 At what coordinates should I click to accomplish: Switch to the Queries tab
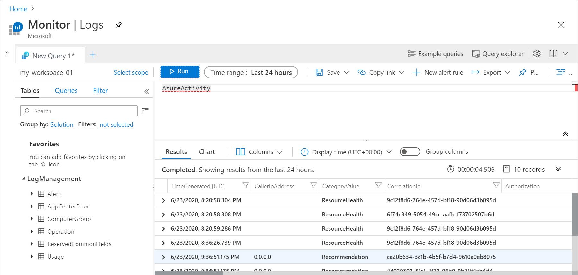66,91
